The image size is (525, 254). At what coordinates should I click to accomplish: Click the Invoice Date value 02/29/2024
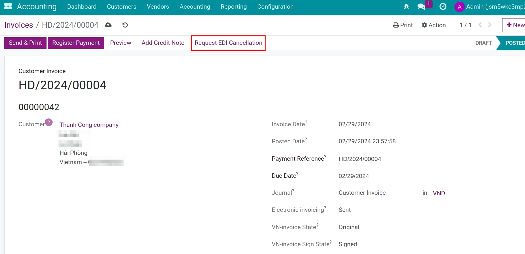[x=355, y=124]
